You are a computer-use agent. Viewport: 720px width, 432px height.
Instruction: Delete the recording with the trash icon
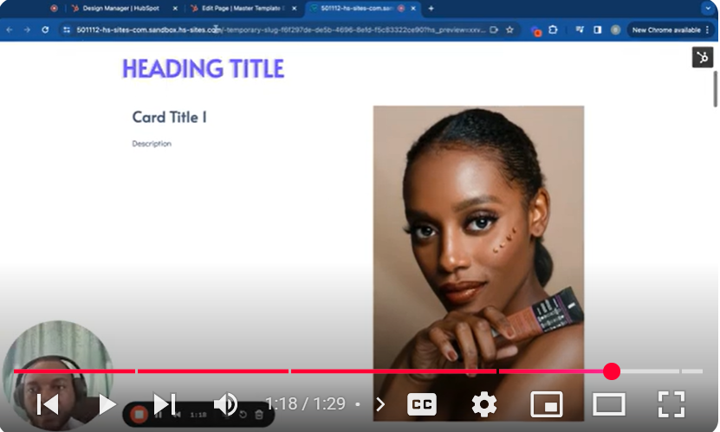[x=259, y=415]
